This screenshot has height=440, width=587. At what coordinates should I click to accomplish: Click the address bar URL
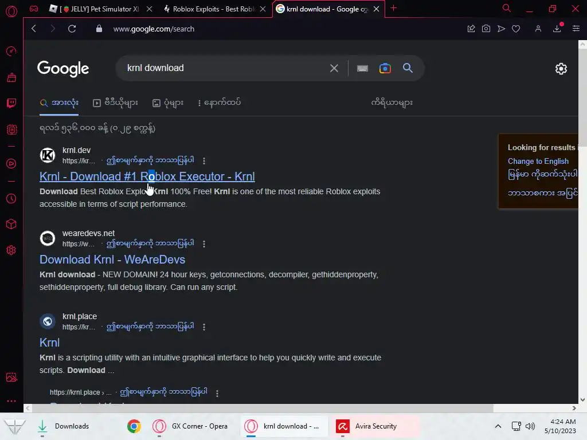(154, 29)
